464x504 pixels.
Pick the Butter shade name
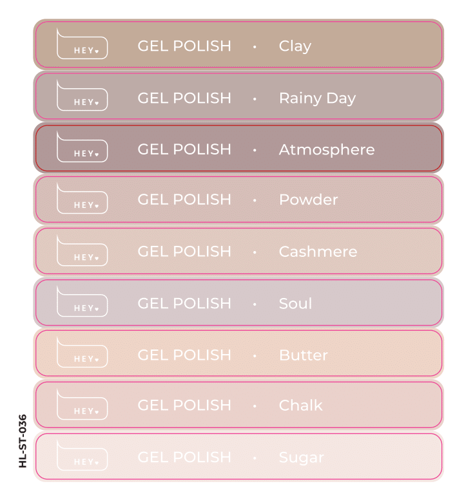click(x=304, y=355)
